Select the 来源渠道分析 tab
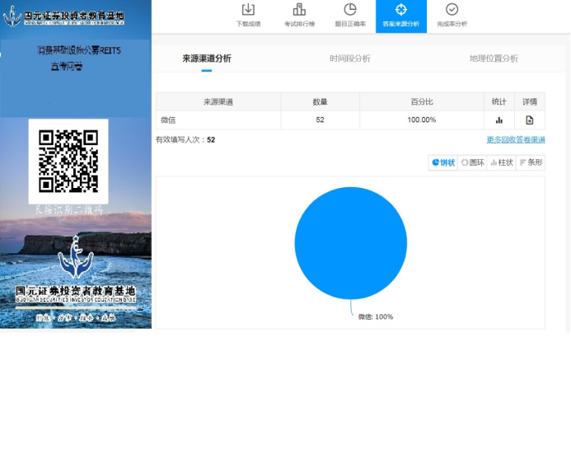Image resolution: width=571 pixels, height=450 pixels. tap(207, 59)
